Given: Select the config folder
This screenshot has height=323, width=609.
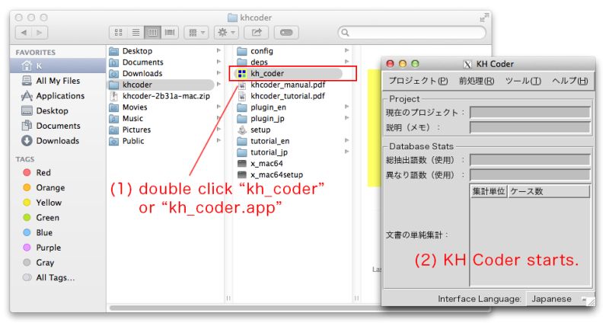Looking at the screenshot, I should (x=261, y=51).
